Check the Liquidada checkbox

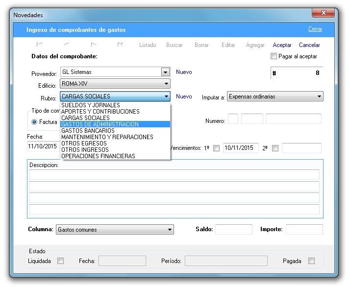point(60,261)
